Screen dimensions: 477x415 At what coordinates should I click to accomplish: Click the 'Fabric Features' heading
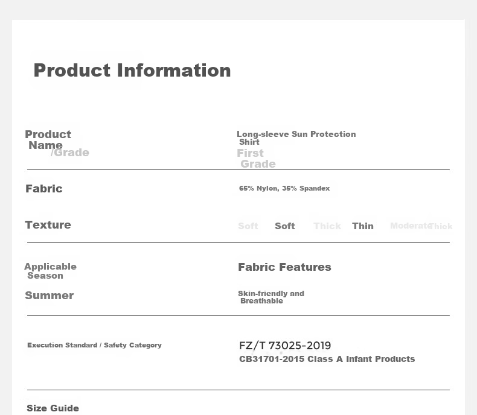284,267
